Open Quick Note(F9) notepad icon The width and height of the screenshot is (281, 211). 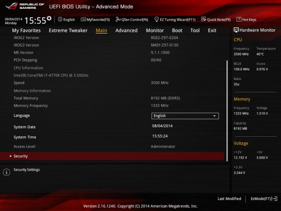[204, 19]
